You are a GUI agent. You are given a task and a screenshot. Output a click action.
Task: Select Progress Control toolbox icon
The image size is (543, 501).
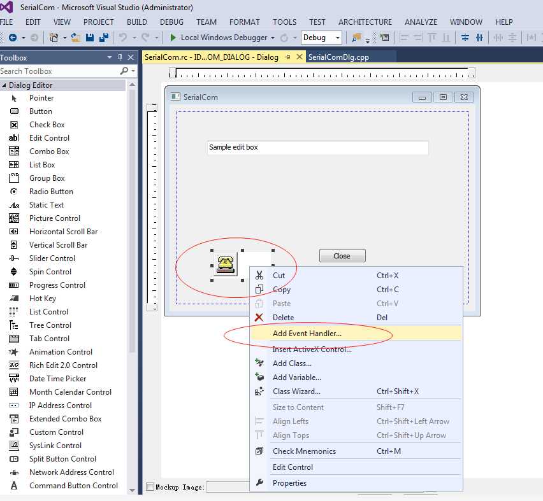pyautogui.click(x=14, y=285)
